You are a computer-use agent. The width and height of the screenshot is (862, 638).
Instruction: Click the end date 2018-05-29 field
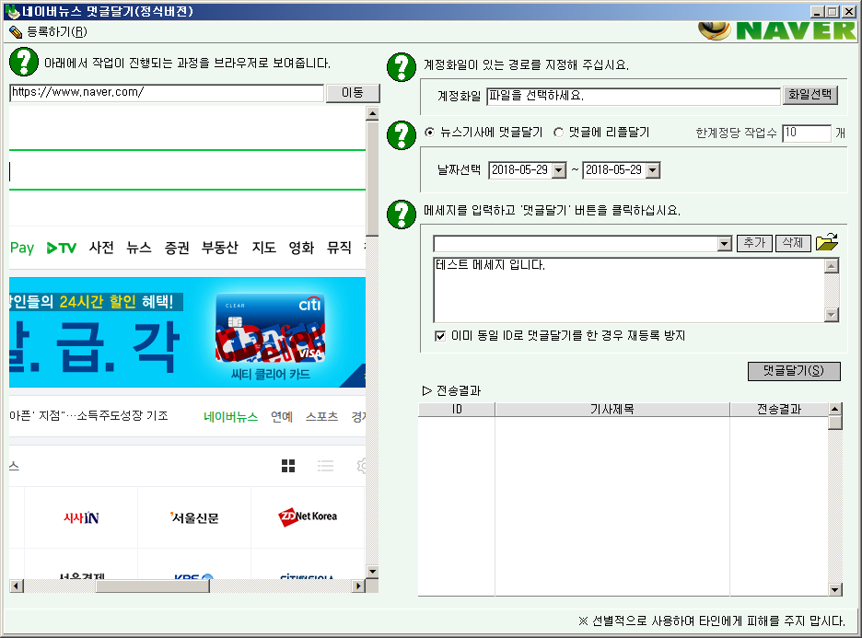(614, 170)
